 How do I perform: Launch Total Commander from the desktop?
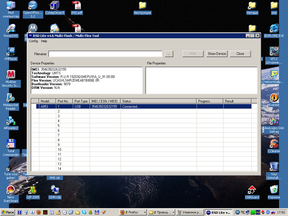pyautogui.click(x=11, y=148)
